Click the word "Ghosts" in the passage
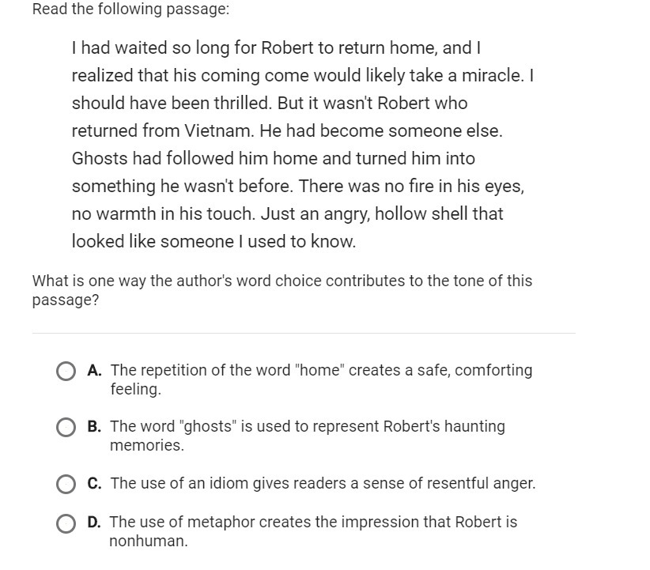Viewport: 650px width, 570px height. [100, 159]
